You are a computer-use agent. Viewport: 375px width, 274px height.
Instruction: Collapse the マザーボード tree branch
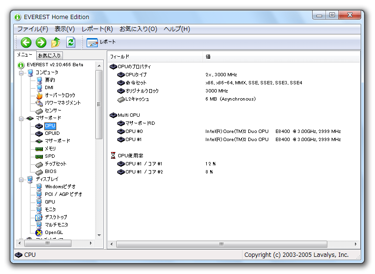21,118
